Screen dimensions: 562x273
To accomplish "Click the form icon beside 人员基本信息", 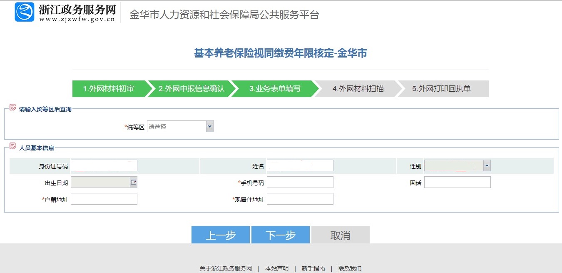I will coord(13,146).
